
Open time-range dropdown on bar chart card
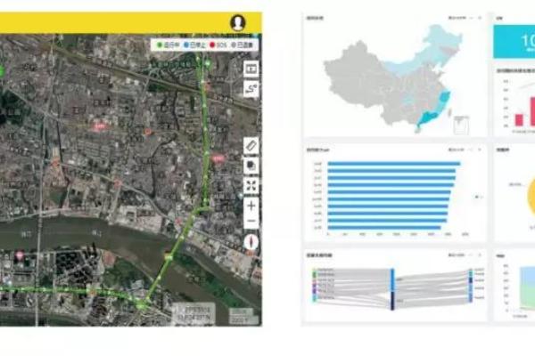click(x=457, y=150)
